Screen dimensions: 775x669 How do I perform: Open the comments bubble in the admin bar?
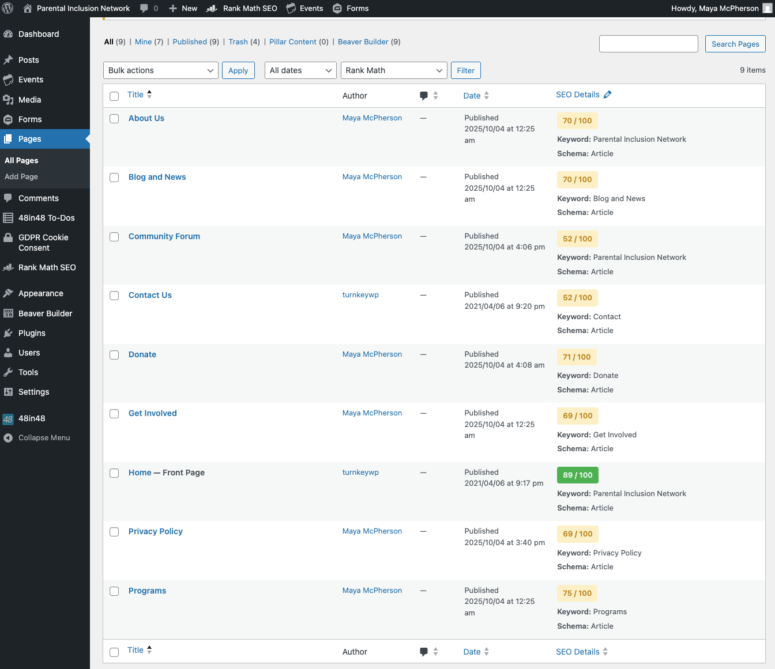(146, 8)
